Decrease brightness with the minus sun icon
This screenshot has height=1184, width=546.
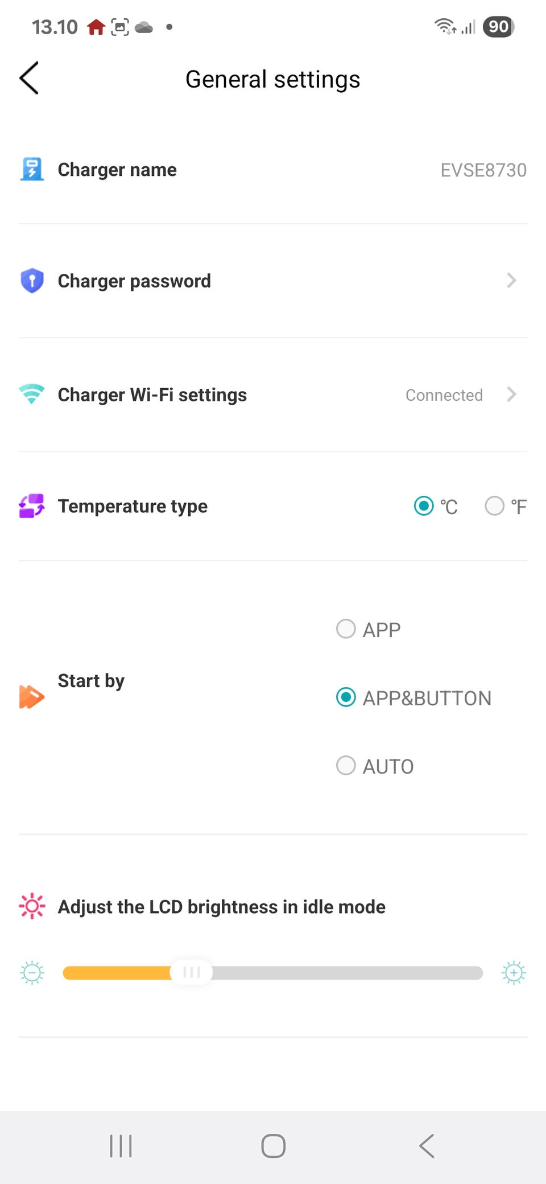[32, 973]
